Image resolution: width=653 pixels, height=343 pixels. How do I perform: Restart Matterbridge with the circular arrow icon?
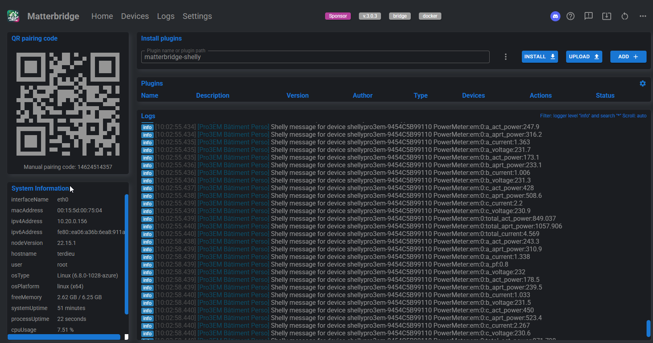click(x=624, y=16)
